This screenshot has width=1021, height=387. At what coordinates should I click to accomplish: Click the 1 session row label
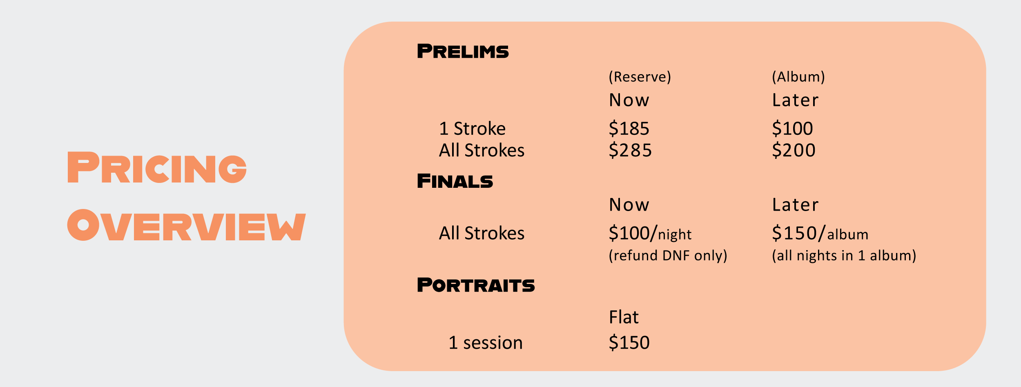pos(485,343)
